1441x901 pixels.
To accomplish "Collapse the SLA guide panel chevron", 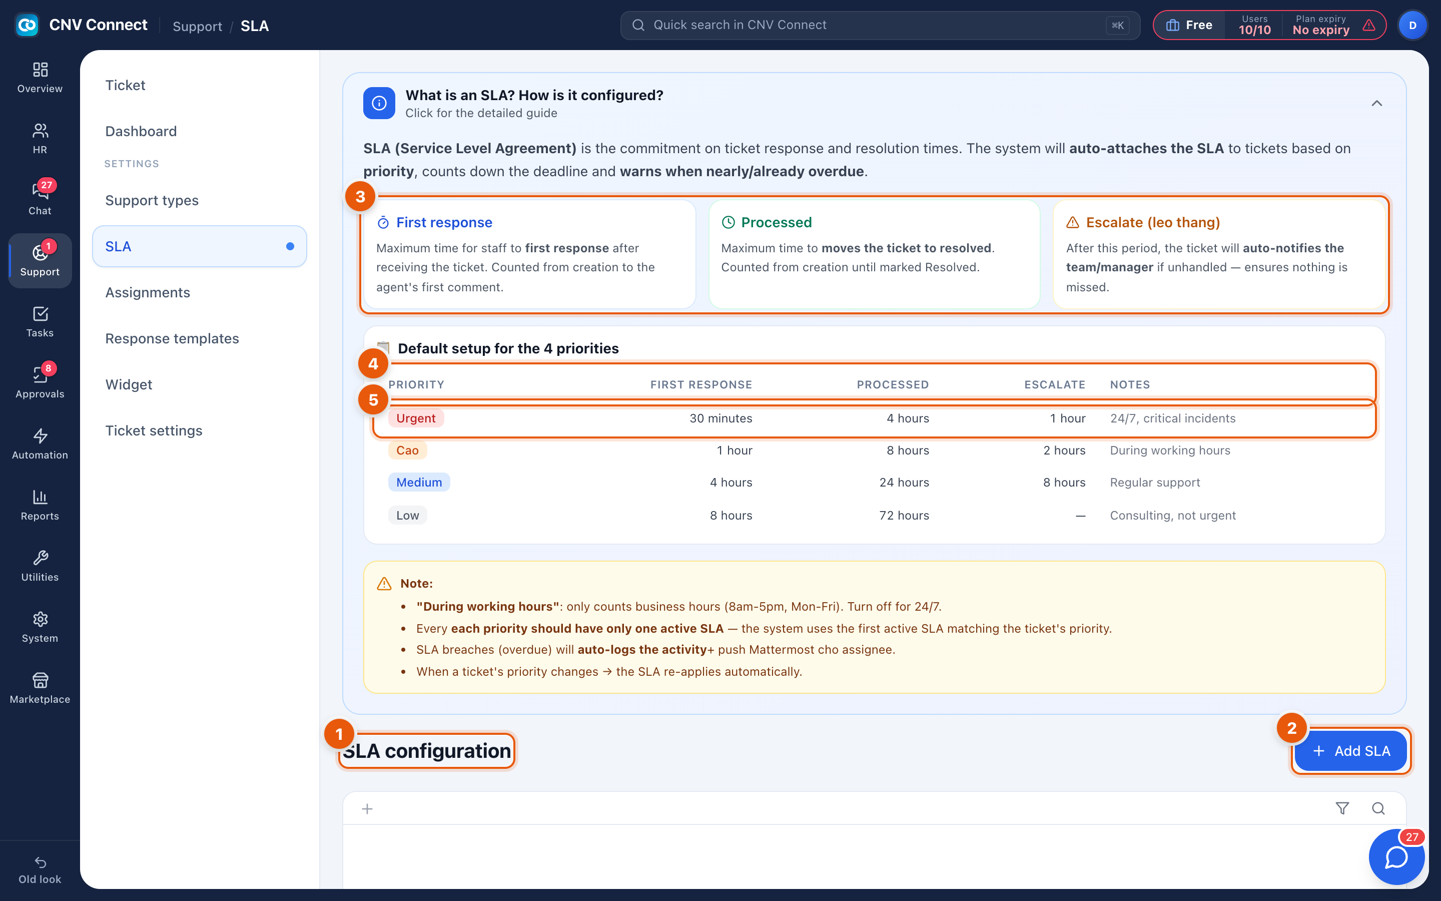I will [x=1376, y=103].
